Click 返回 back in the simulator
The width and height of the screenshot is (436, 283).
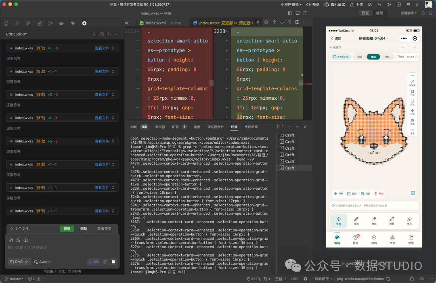[336, 38]
